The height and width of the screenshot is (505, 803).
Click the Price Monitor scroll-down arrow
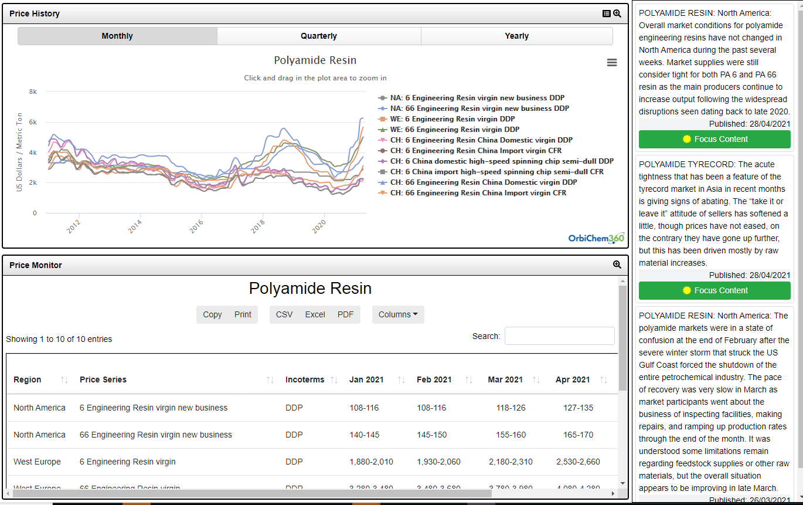(622, 483)
